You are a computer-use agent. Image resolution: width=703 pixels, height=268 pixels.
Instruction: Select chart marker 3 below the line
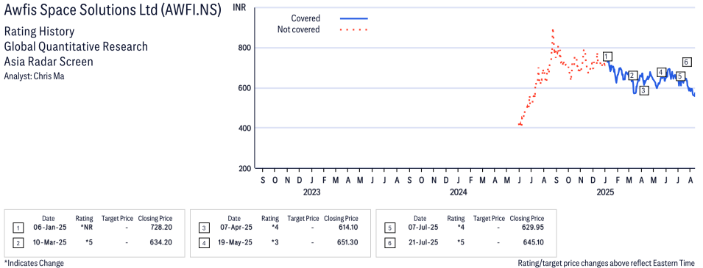tap(644, 90)
